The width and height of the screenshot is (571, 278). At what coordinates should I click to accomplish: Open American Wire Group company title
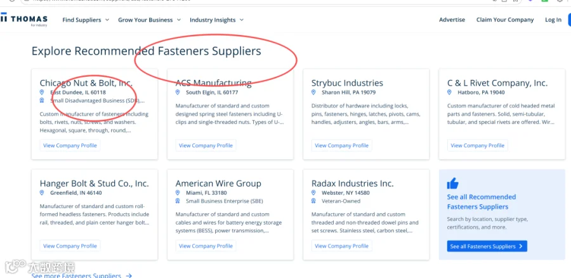[218, 183]
